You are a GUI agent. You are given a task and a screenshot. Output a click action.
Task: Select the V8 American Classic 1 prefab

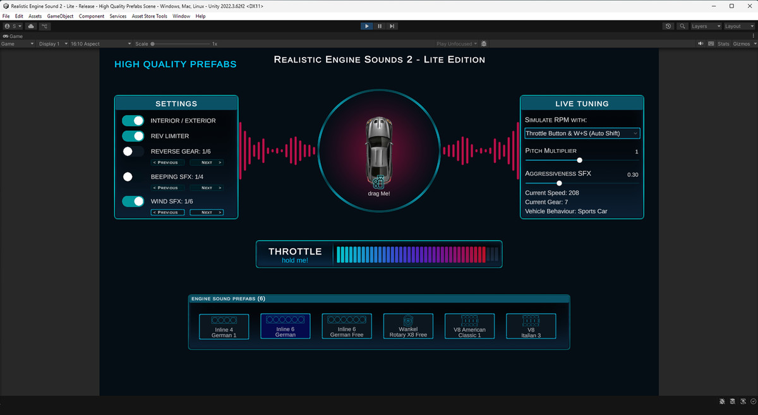click(469, 326)
